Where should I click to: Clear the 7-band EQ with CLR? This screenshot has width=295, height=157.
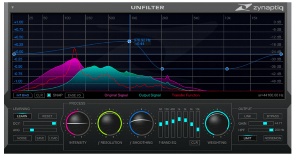pos(194,143)
